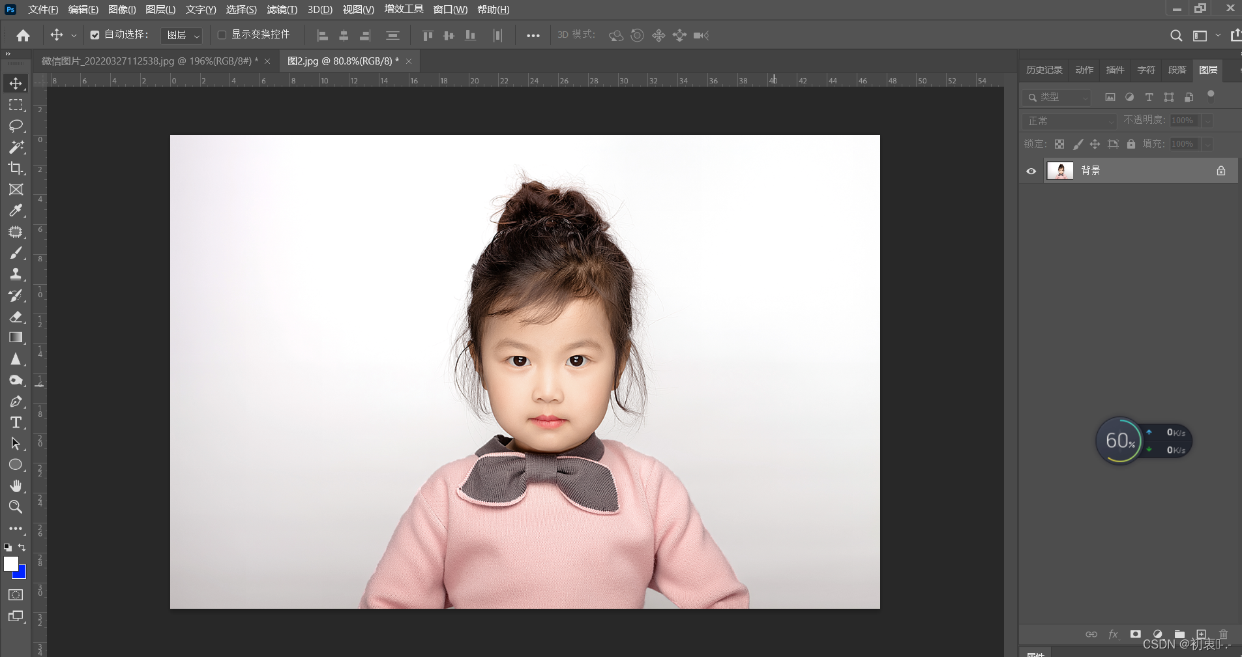
Task: Select the Eyedropper tool
Action: coord(16,211)
